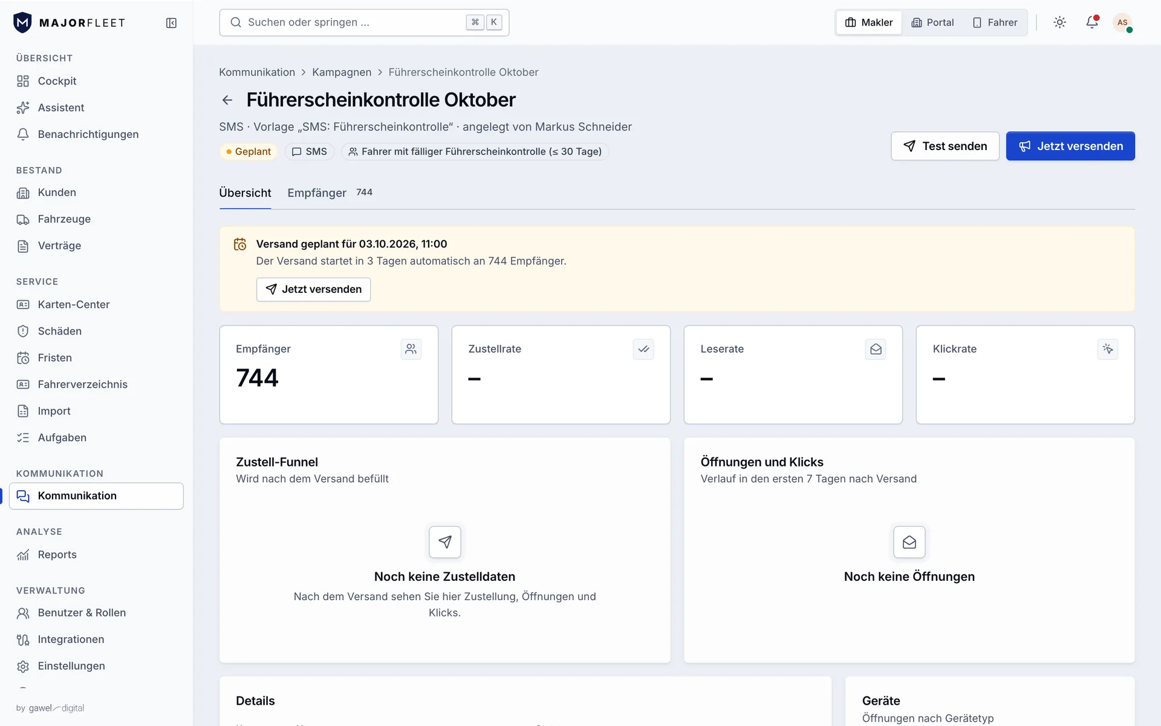Open Reports under Analyse

(x=96, y=555)
